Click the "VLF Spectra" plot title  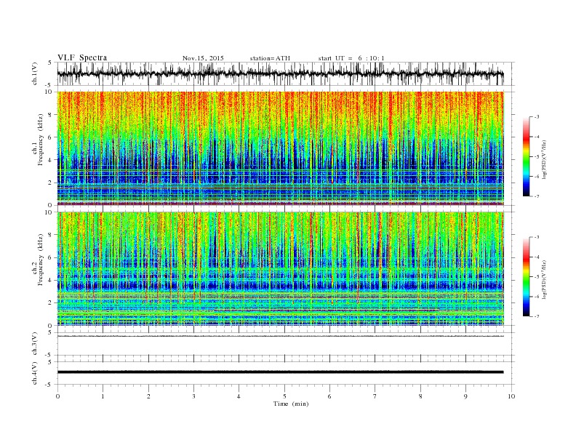click(x=82, y=57)
